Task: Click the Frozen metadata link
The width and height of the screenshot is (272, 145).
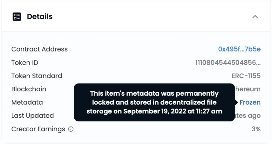Action: coord(250,102)
